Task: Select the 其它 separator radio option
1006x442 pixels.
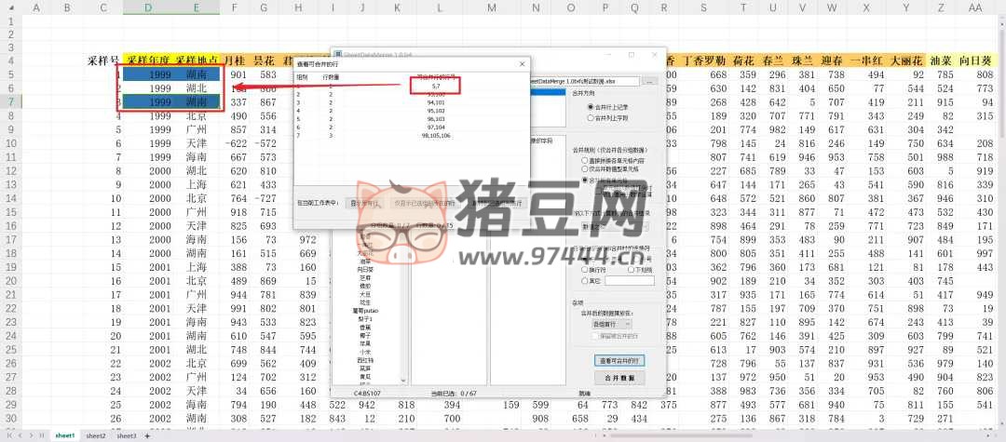Action: pos(584,280)
